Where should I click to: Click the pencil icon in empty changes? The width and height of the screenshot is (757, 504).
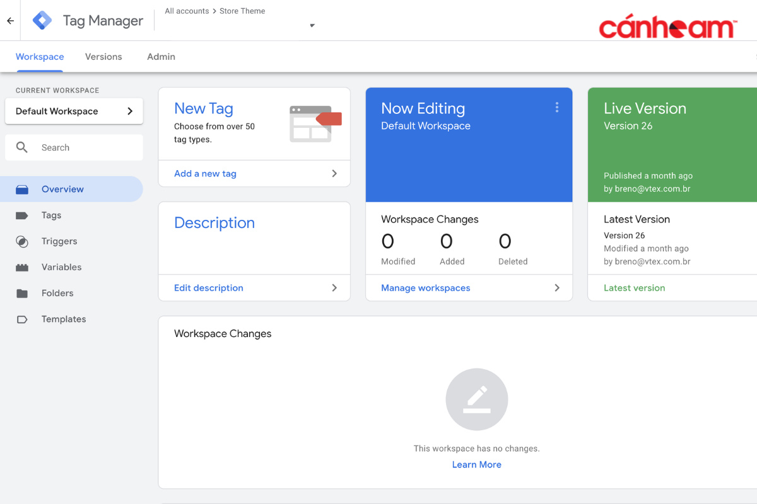point(477,399)
